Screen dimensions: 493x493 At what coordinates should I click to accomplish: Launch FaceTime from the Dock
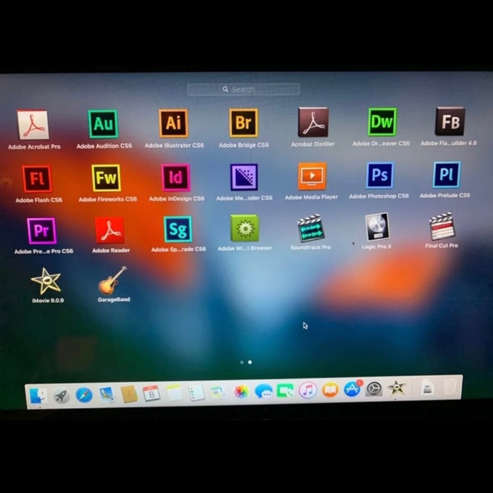285,391
